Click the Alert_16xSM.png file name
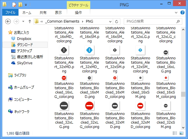 [x=90, y=34]
